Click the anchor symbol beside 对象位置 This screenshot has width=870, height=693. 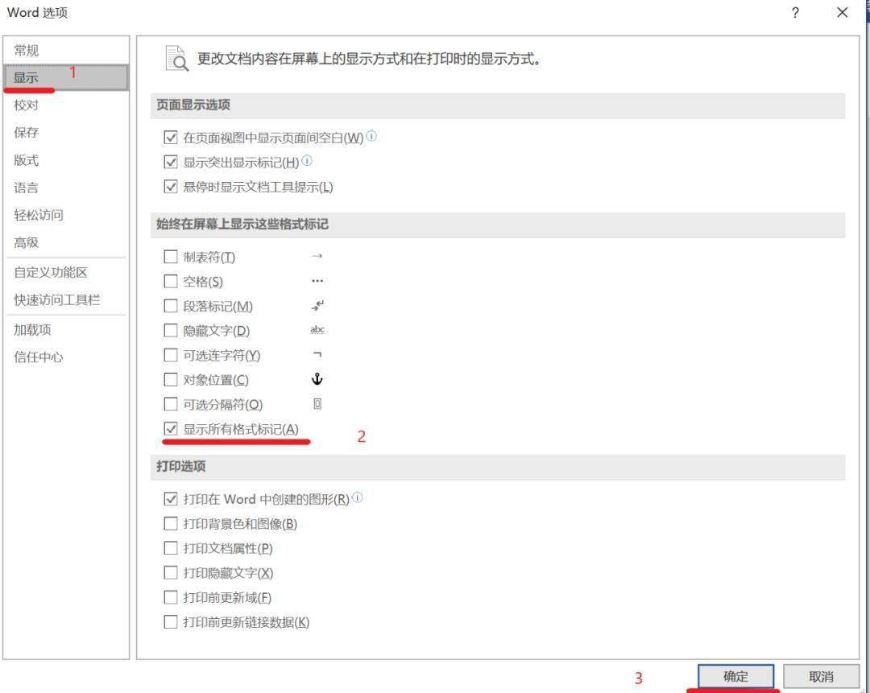pos(317,379)
